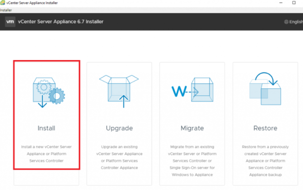Click the Restore duplicate-boxes icon

click(266, 89)
